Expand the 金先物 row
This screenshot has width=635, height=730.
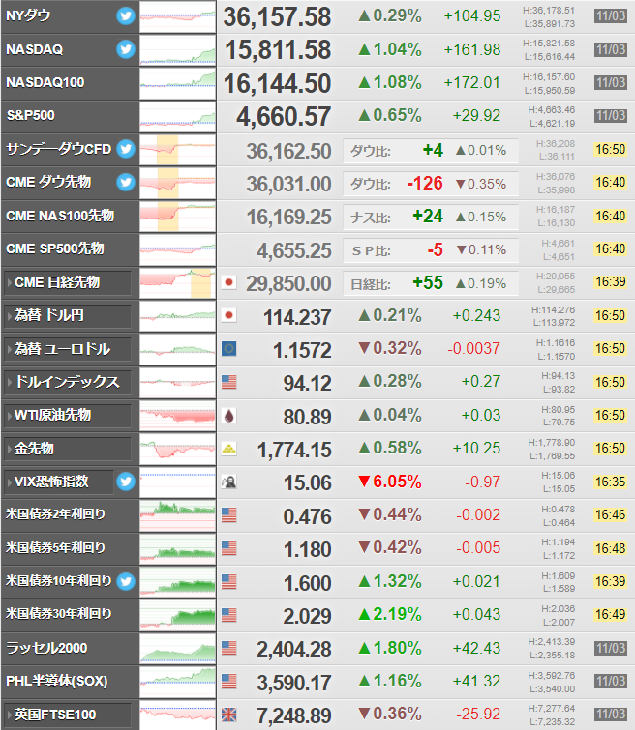click(68, 449)
